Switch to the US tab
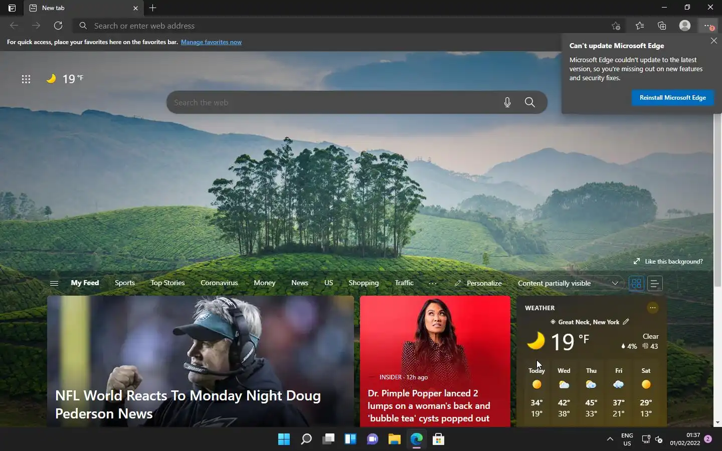Image resolution: width=722 pixels, height=451 pixels. point(328,283)
